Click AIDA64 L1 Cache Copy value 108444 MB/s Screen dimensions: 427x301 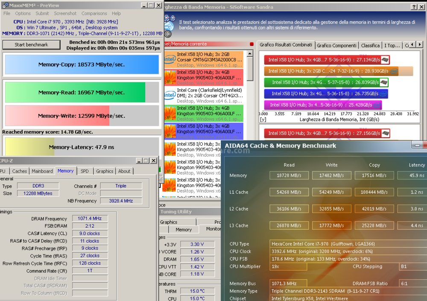coord(374,192)
